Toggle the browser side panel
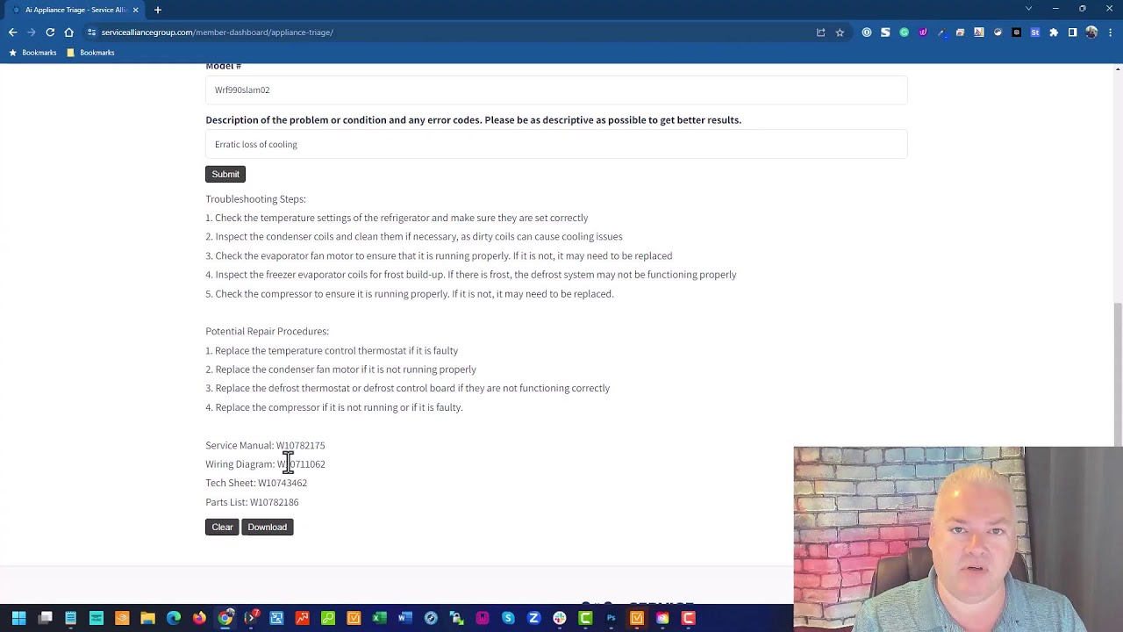 point(1072,32)
